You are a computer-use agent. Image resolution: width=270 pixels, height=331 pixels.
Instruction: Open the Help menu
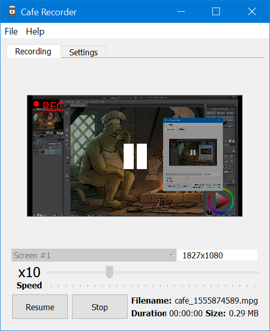click(x=35, y=31)
